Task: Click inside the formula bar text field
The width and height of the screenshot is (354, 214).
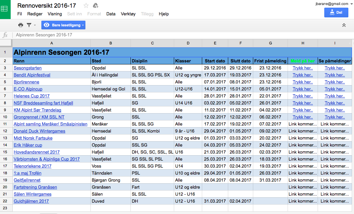Action: [x=167, y=35]
